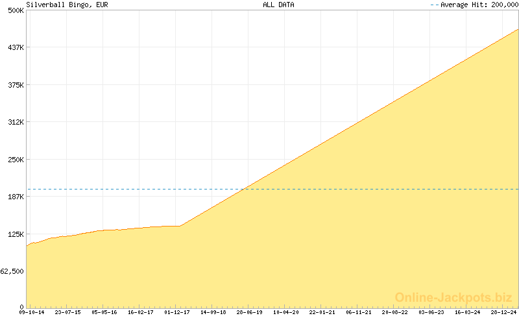Select the 437K y-axis label
This screenshot has height=318, width=519.
click(x=16, y=47)
